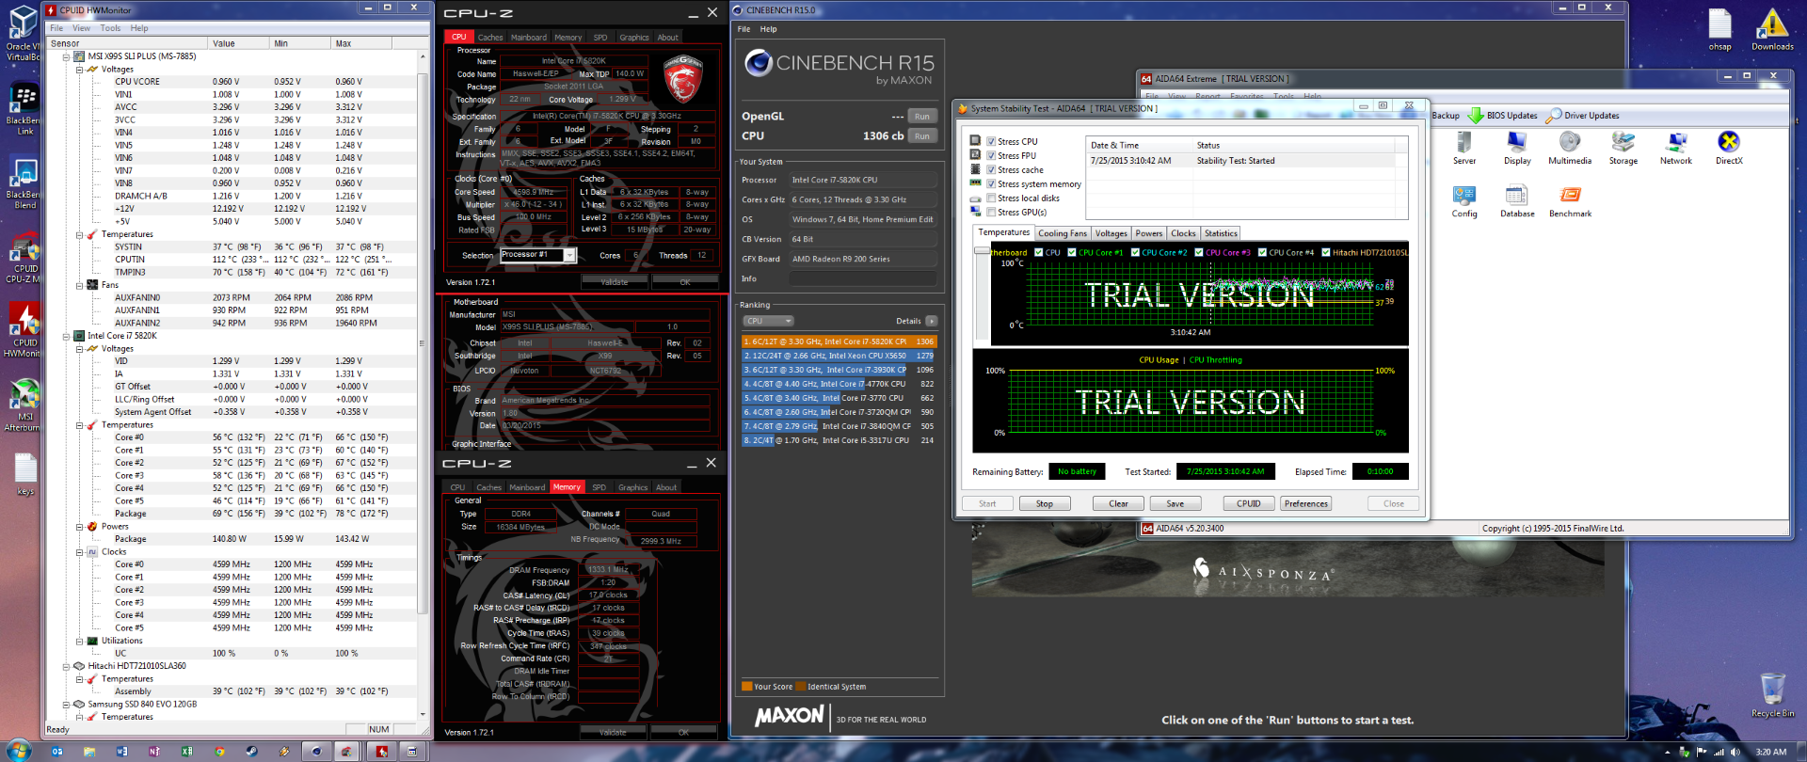This screenshot has height=762, width=1807.
Task: Switch to Statistics tab in stability test
Action: click(1221, 233)
